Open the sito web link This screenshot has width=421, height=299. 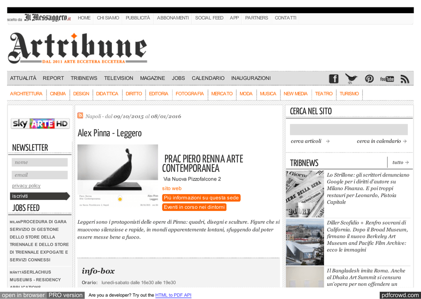click(172, 188)
